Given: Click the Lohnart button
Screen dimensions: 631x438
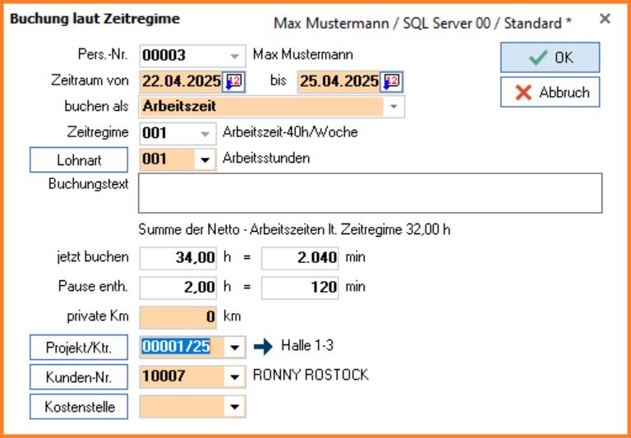Looking at the screenshot, I should (79, 159).
